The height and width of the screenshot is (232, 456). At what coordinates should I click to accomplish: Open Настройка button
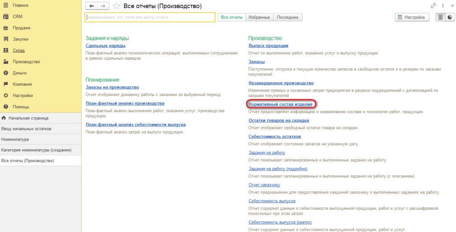point(412,17)
